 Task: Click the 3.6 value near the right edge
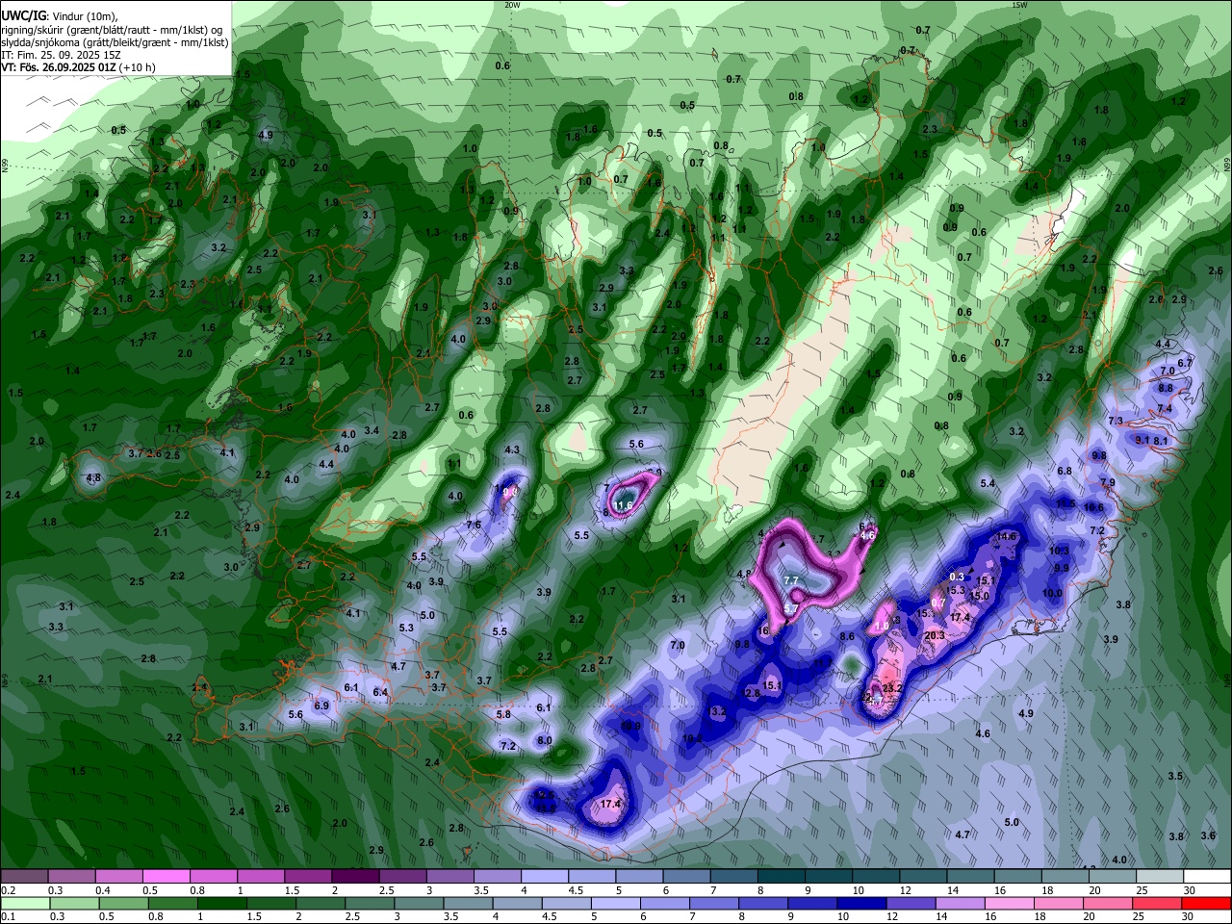tap(1209, 835)
